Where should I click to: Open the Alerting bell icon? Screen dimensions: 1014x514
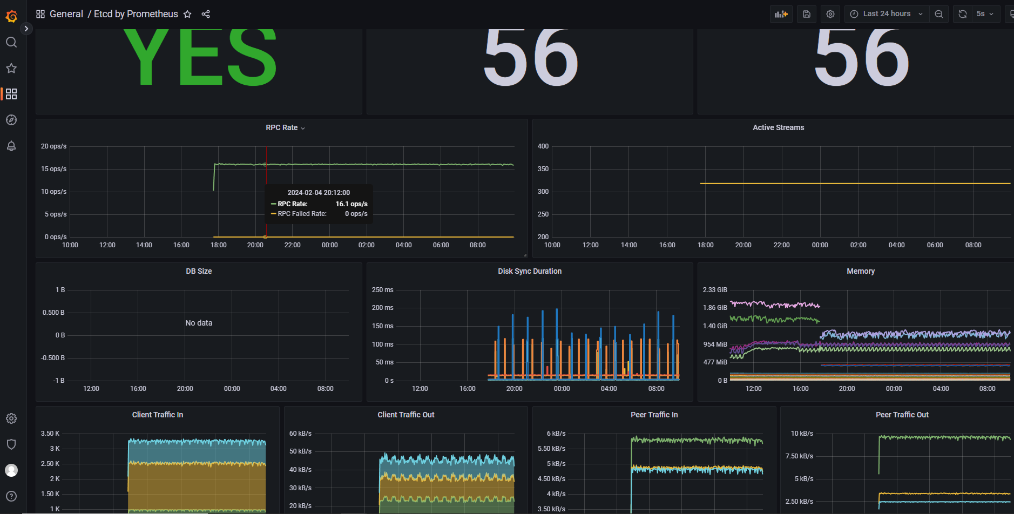(11, 146)
